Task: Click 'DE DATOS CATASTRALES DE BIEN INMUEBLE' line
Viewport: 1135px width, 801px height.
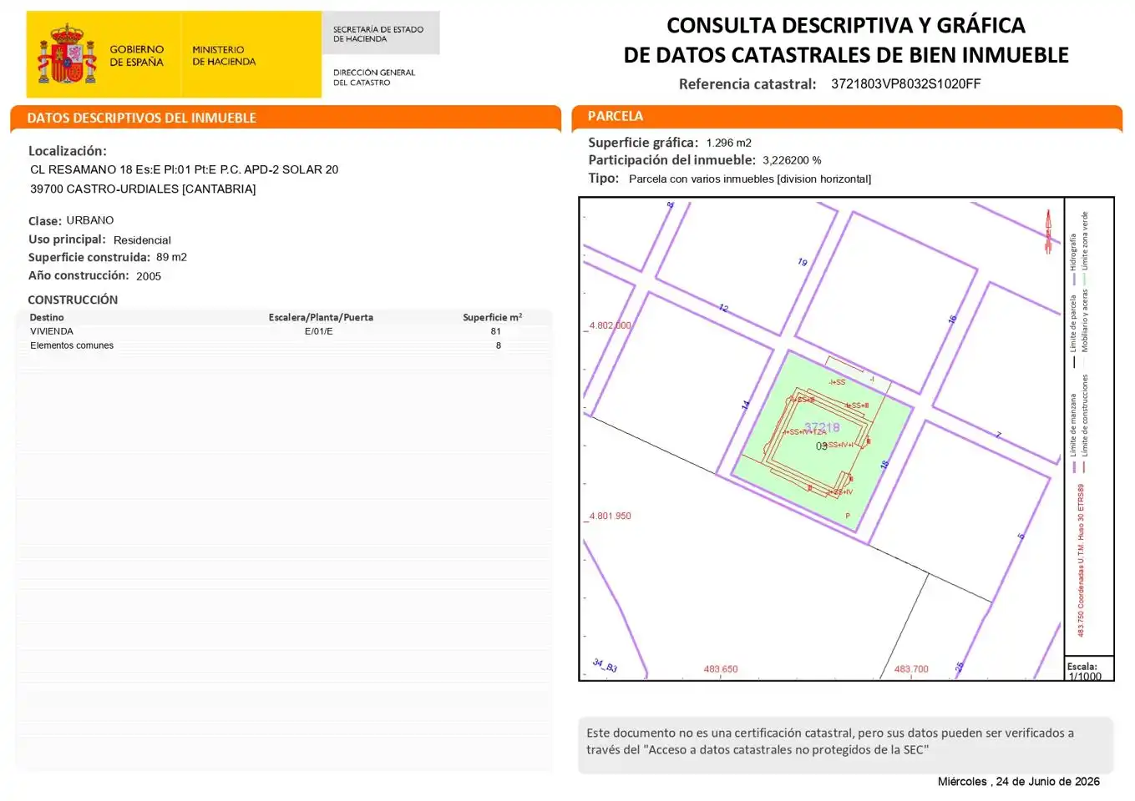Action: click(846, 55)
